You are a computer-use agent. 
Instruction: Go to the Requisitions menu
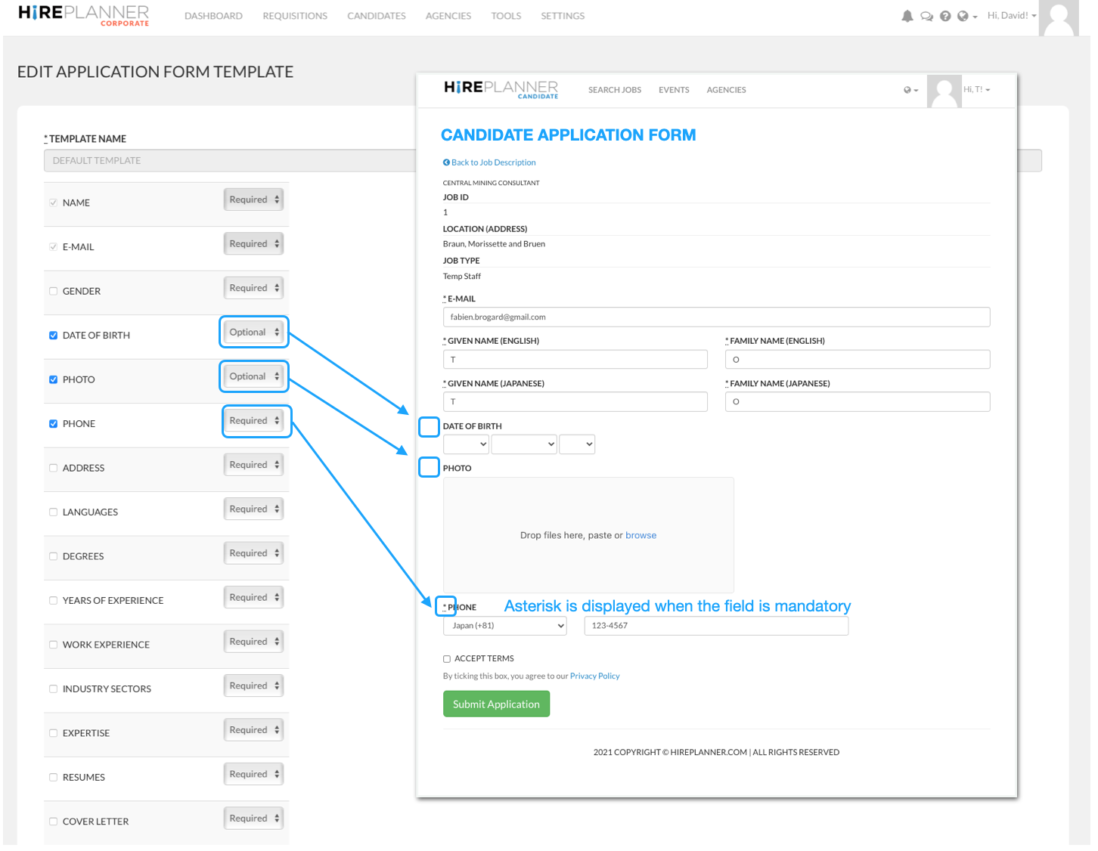click(295, 16)
